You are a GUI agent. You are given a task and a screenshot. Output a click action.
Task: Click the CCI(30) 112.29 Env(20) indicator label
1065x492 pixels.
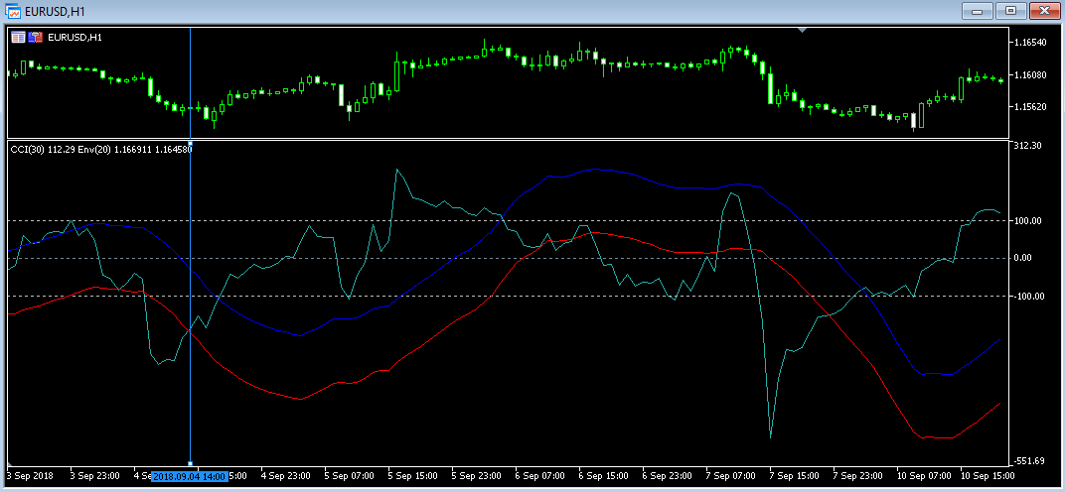point(102,150)
